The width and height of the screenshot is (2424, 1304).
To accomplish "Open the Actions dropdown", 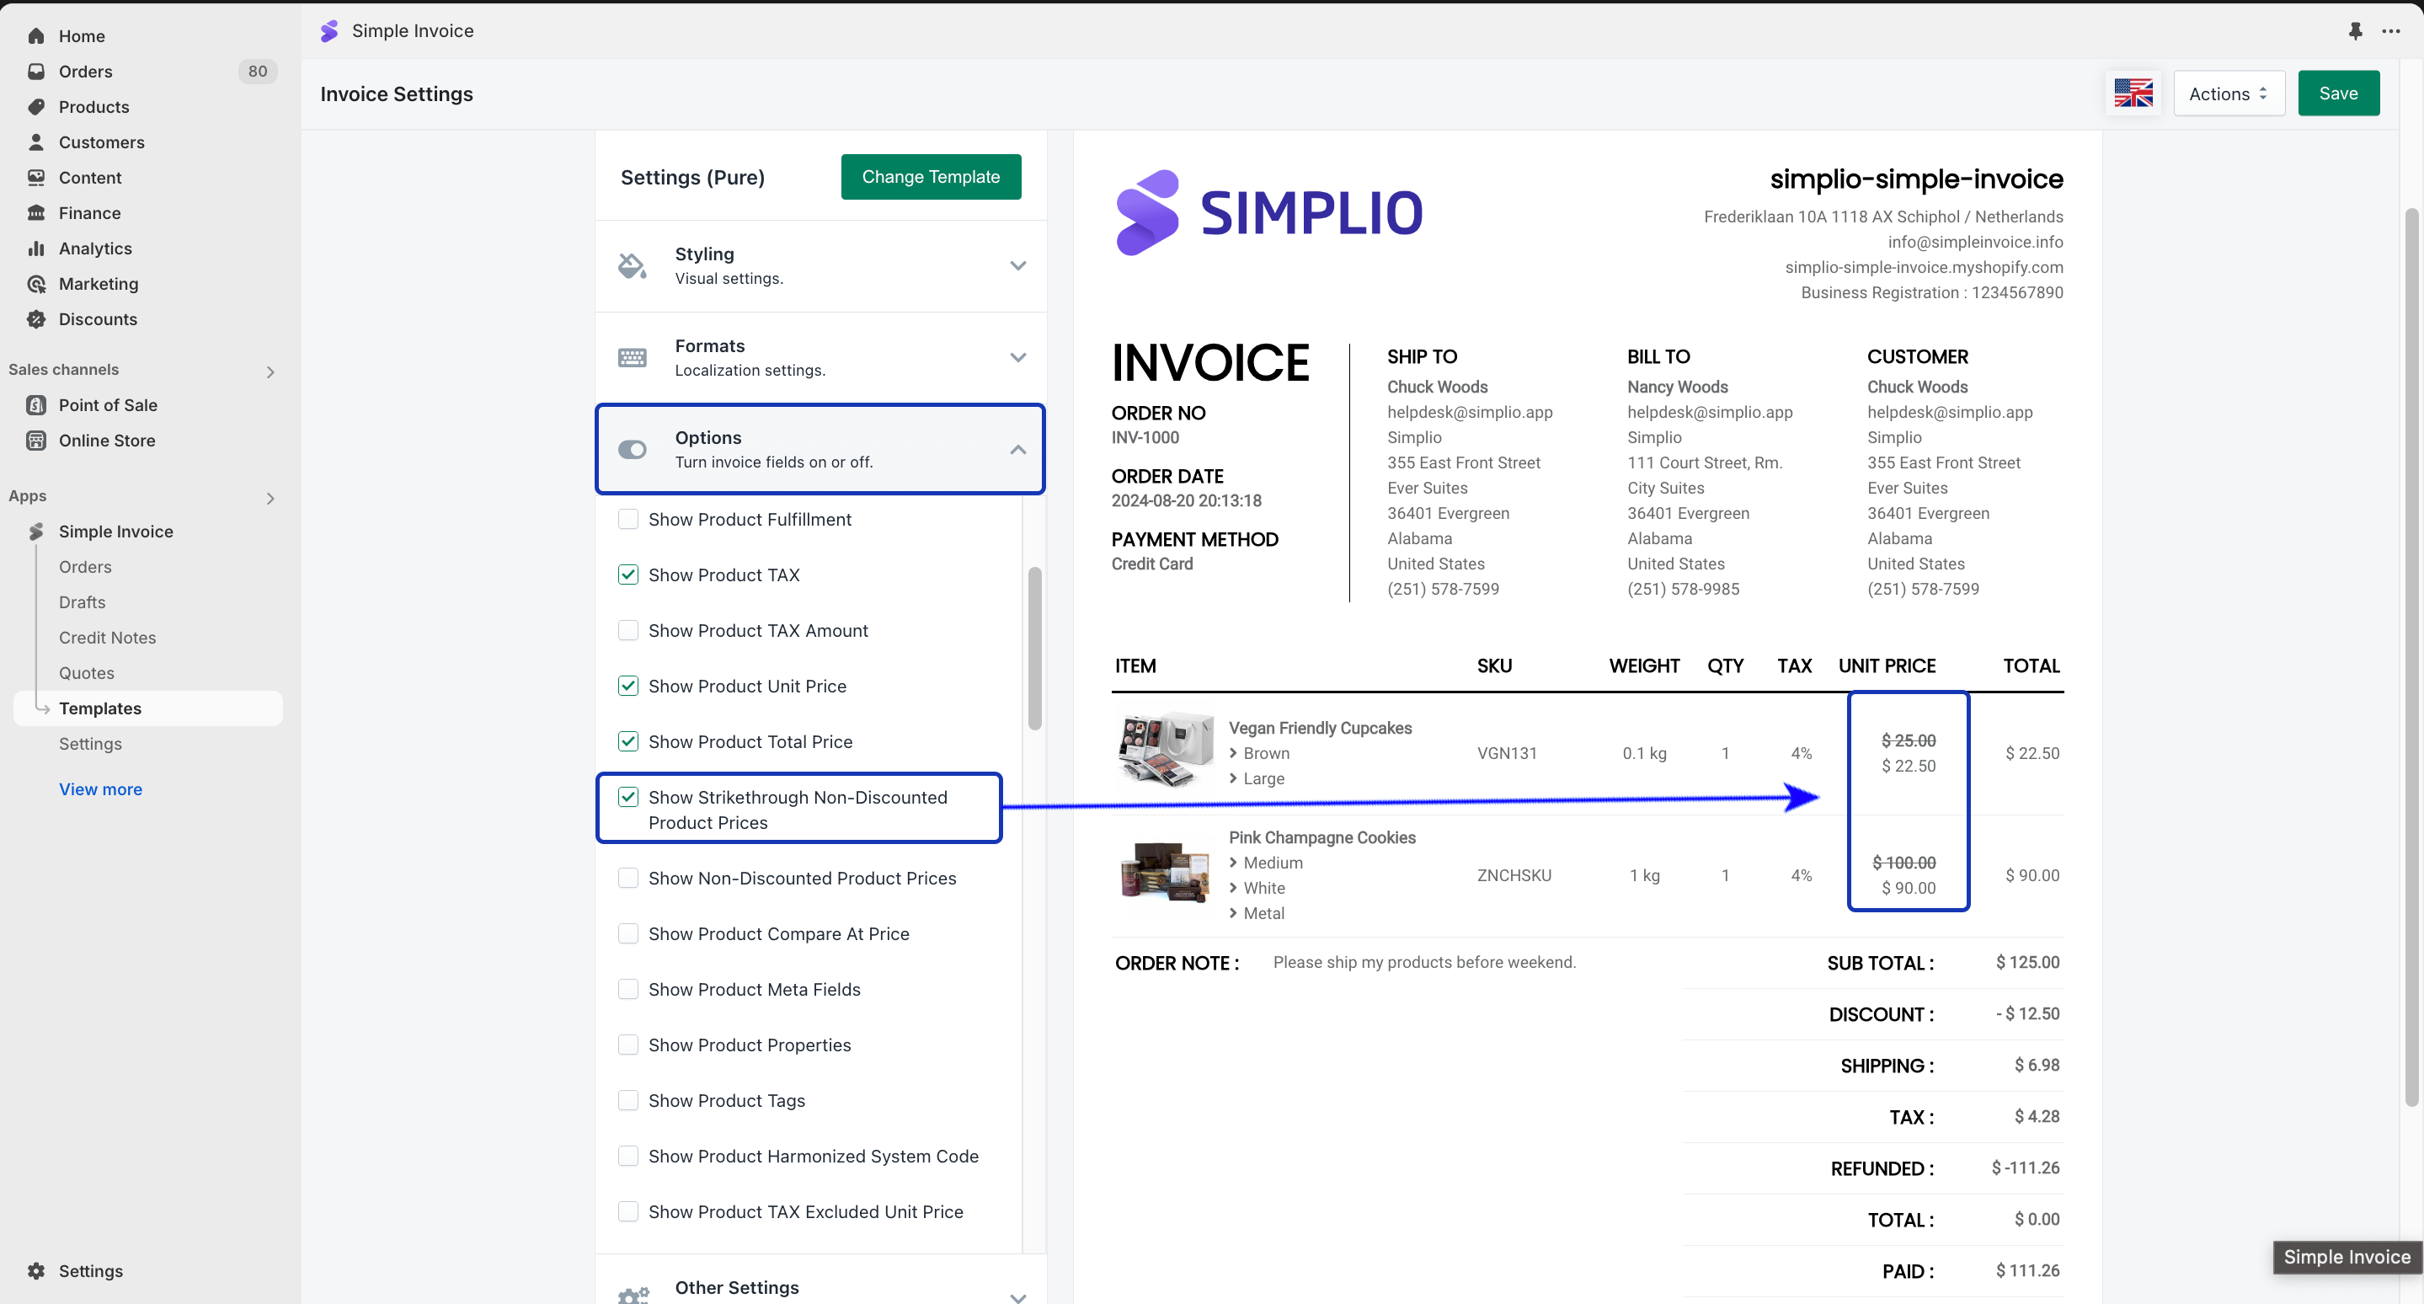I will (2229, 94).
